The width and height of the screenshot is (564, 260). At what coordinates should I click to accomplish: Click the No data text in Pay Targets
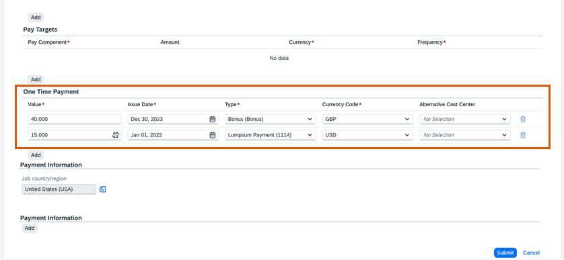(279, 58)
